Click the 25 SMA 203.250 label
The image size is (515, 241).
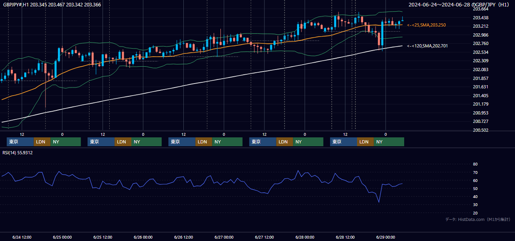point(426,25)
